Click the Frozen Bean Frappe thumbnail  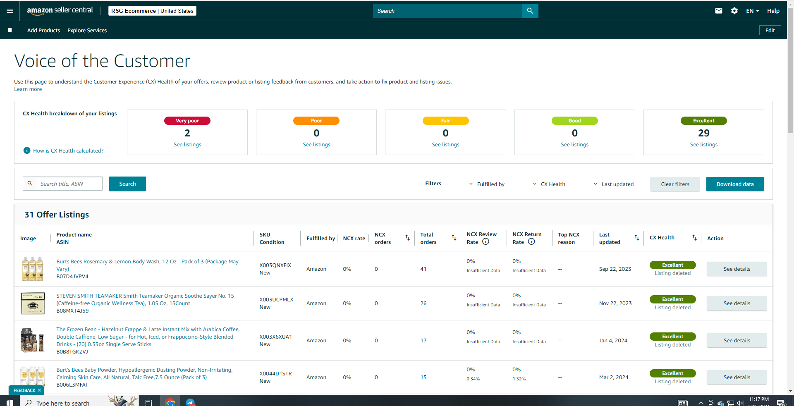33,340
